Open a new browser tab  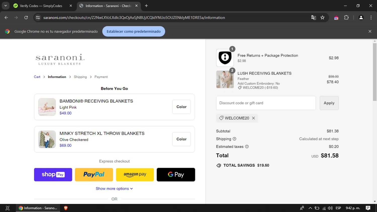pos(146,6)
